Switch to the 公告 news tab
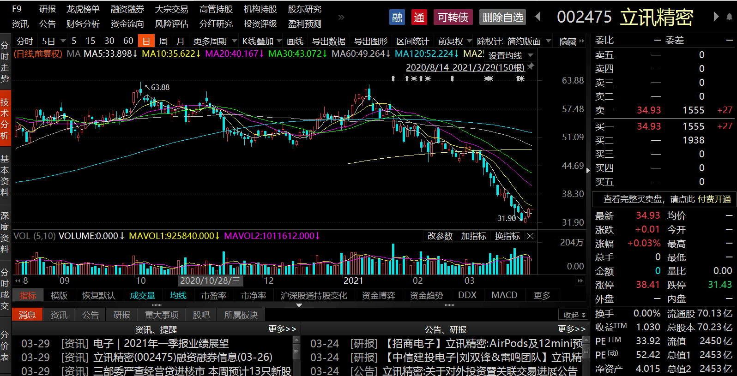The image size is (737, 376). (91, 315)
